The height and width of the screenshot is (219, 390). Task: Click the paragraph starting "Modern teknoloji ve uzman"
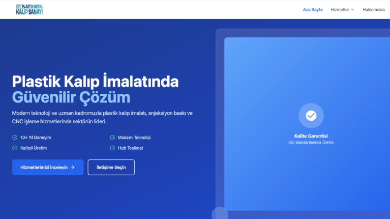coord(102,117)
